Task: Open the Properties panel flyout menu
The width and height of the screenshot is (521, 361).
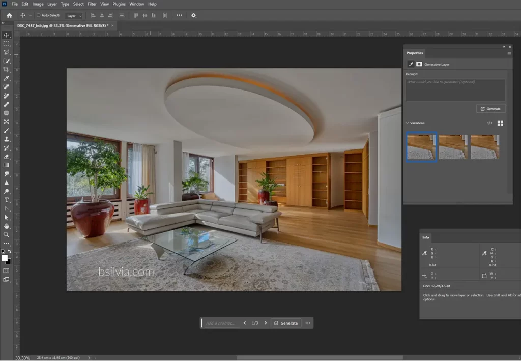Action: 509,53
